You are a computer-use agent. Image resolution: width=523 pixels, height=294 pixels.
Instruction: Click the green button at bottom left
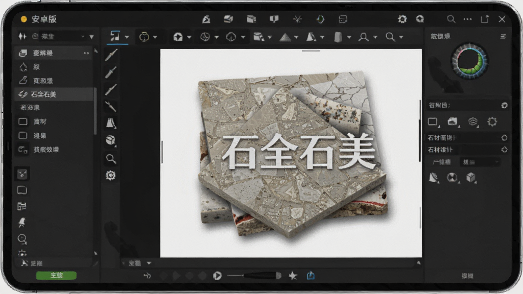56,275
